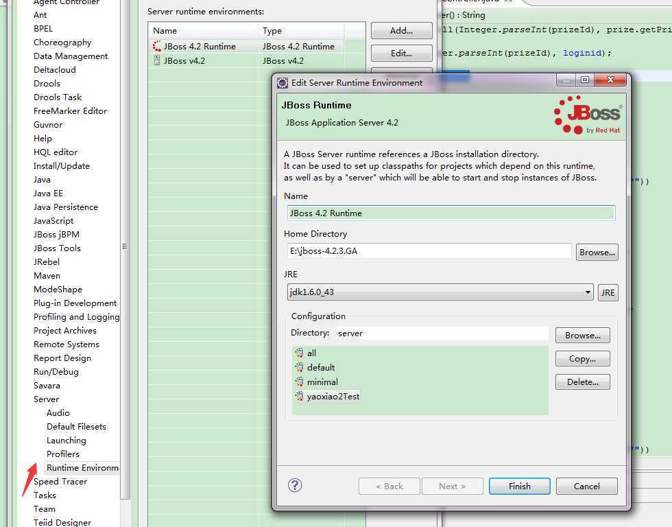Screen dimensions: 672x527
Task: Click the Delete... configuration button
Action: click(582, 382)
